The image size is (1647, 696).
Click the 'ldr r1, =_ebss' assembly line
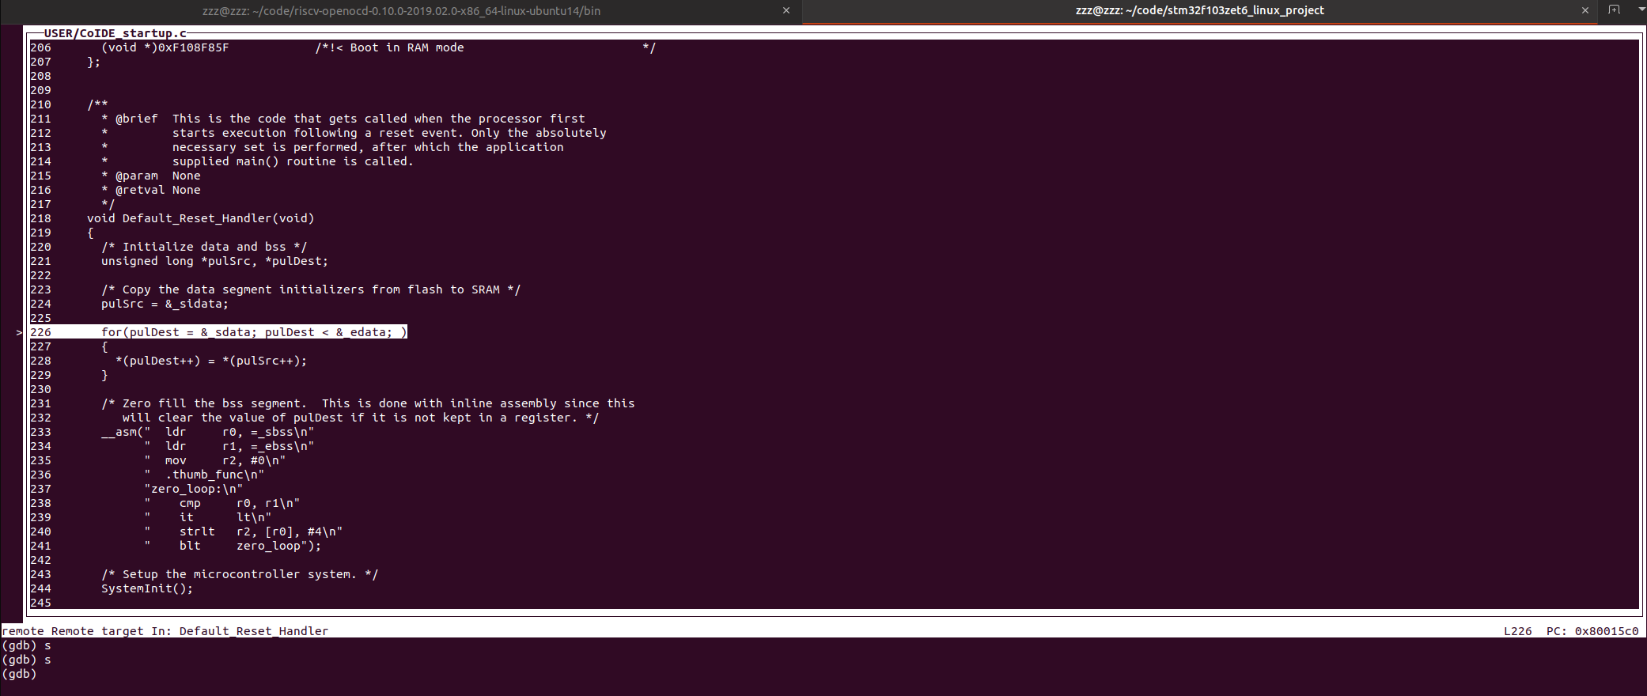[229, 446]
